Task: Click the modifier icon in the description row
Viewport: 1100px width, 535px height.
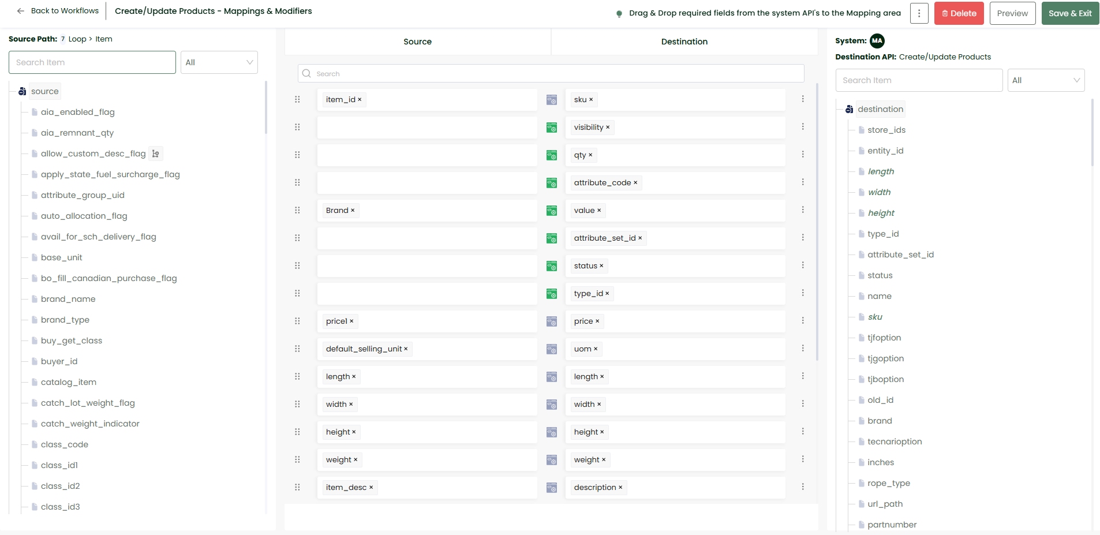Action: (x=552, y=488)
